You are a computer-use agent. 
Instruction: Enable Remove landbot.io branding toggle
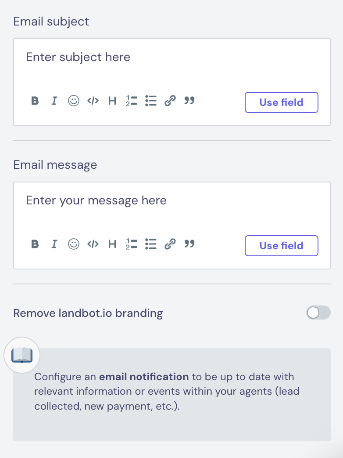pos(318,313)
